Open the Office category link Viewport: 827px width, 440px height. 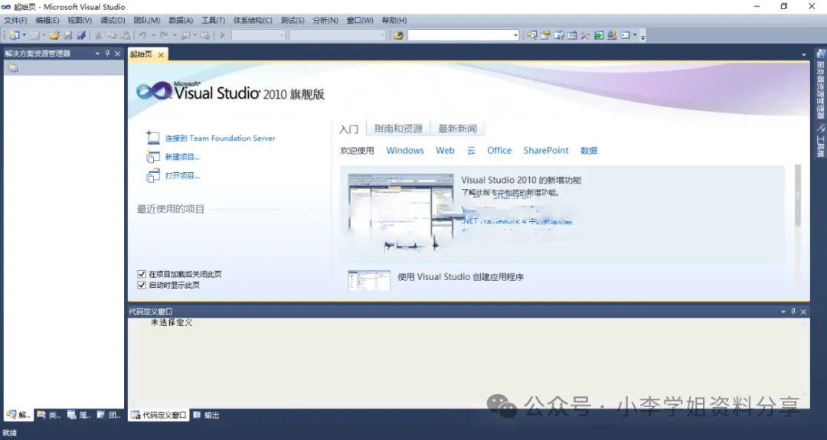point(499,150)
